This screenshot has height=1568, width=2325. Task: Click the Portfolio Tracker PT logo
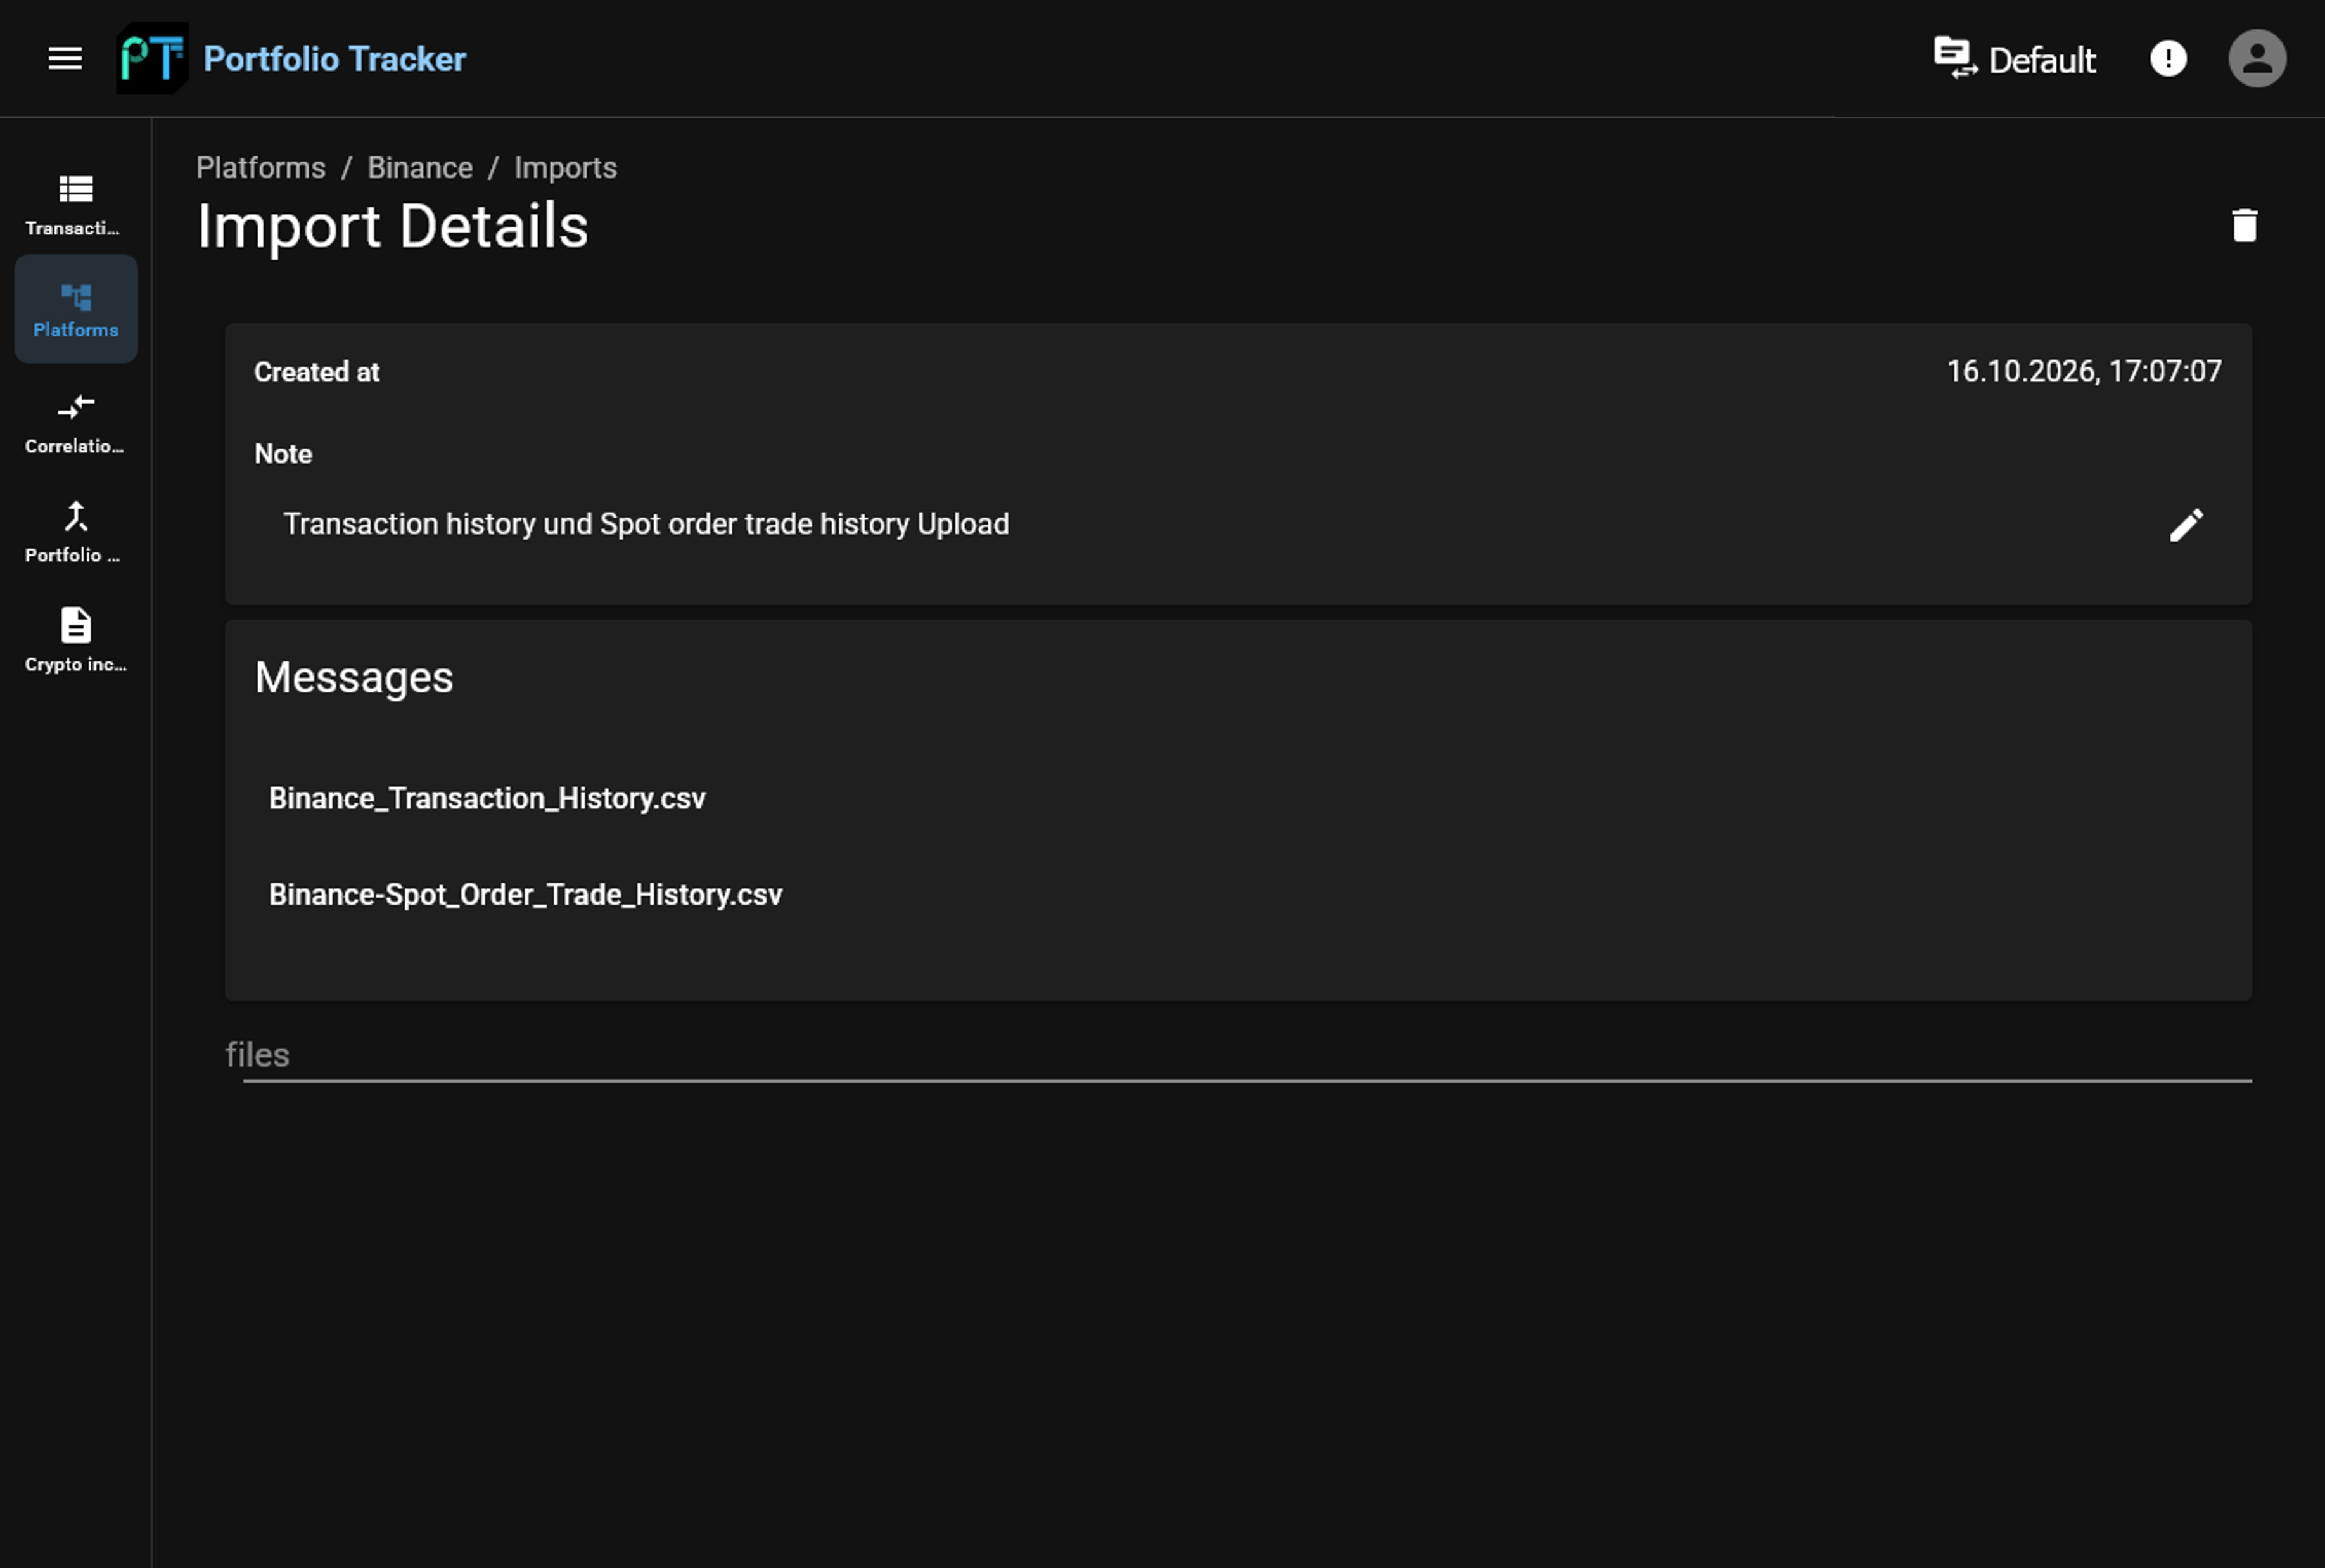[x=152, y=58]
